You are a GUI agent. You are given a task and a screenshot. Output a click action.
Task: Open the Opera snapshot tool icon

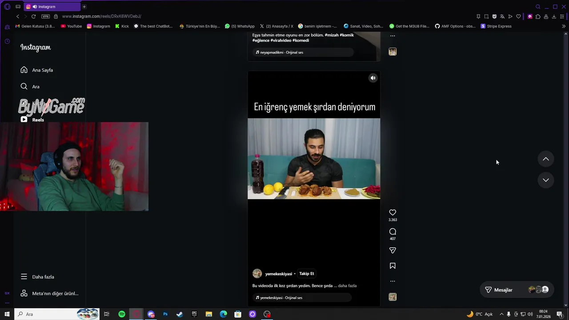click(486, 16)
